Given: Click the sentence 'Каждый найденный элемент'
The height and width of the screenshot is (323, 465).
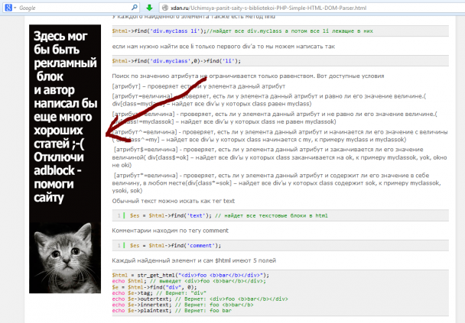Looking at the screenshot, I should point(154,260).
